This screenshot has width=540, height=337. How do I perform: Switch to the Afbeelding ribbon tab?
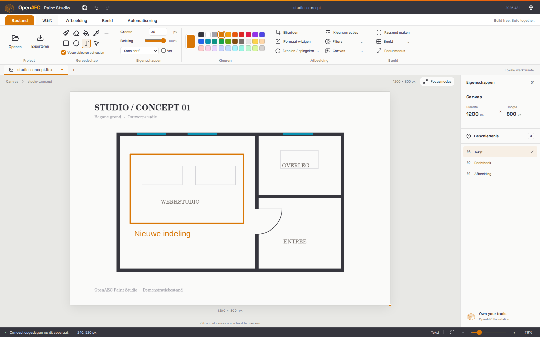click(77, 20)
